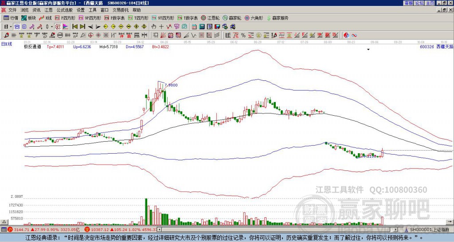This screenshot has height=242, width=454.
Task: Click the Bt=3.4822 value
Action: pyautogui.click(x=160, y=46)
